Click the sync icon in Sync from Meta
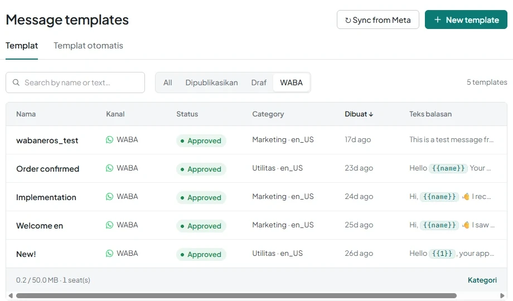Viewport: 513px width, 301px height. (x=348, y=20)
